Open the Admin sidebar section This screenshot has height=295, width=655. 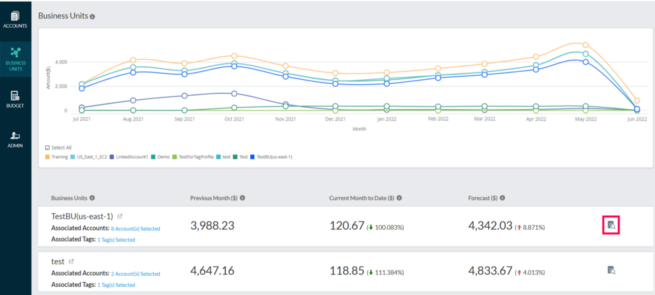tap(15, 140)
